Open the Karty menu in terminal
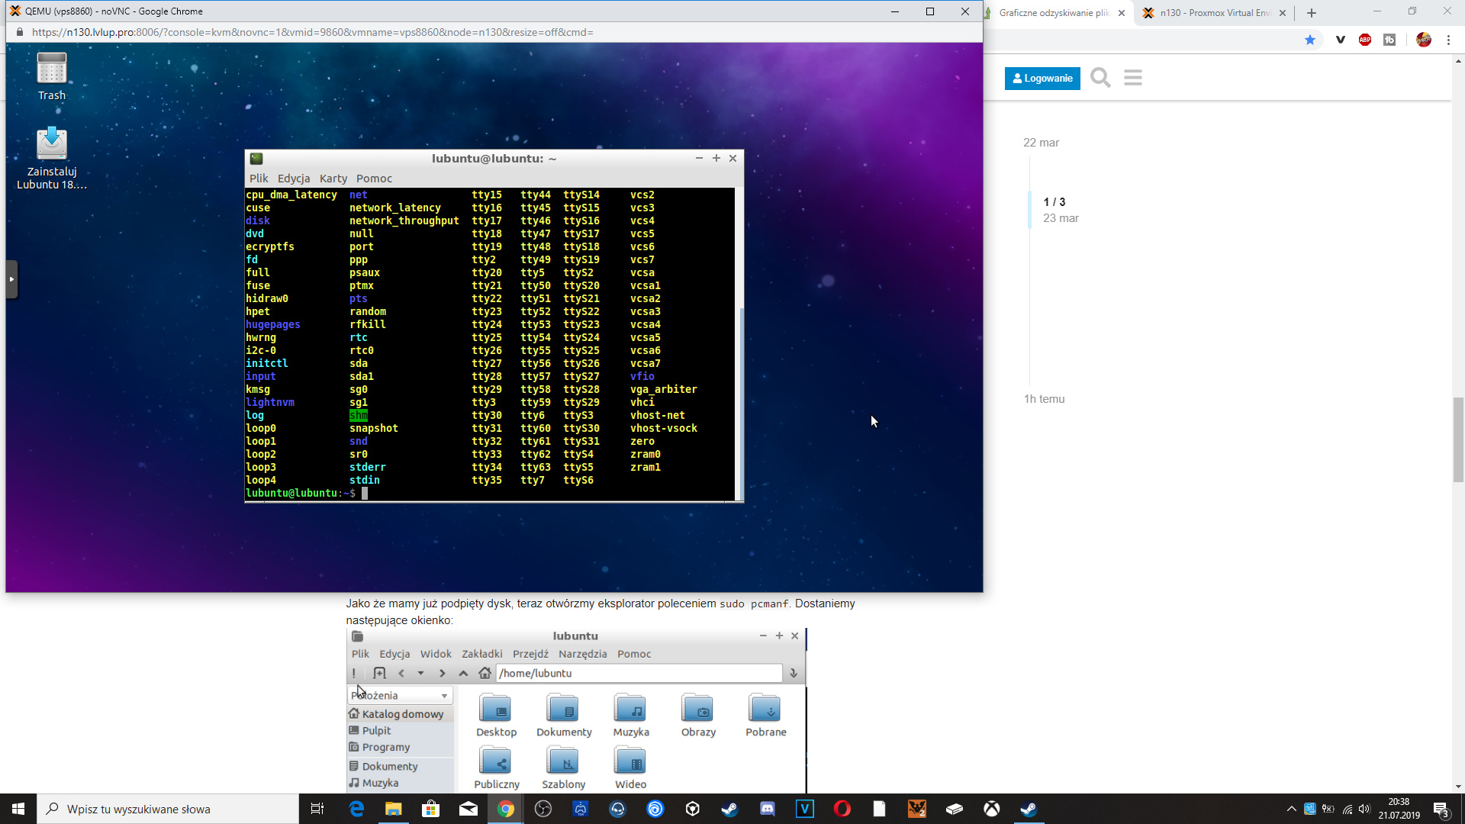 [x=333, y=179]
